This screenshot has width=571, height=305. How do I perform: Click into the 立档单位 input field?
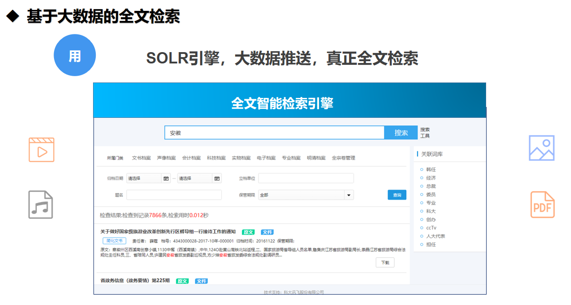[305, 179]
